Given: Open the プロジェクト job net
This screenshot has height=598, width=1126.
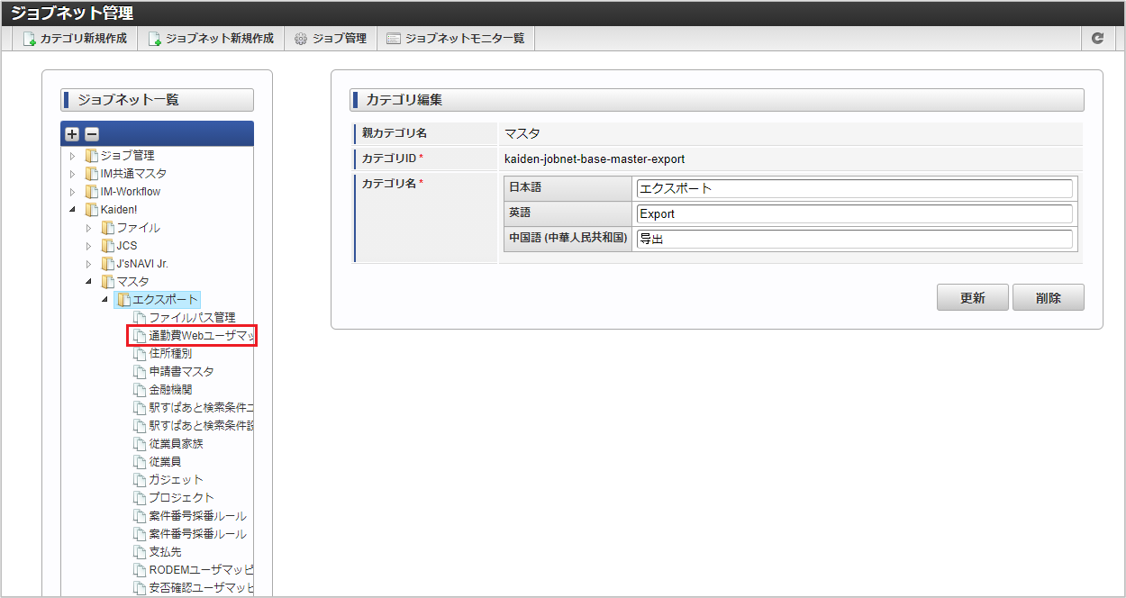Looking at the screenshot, I should (181, 498).
